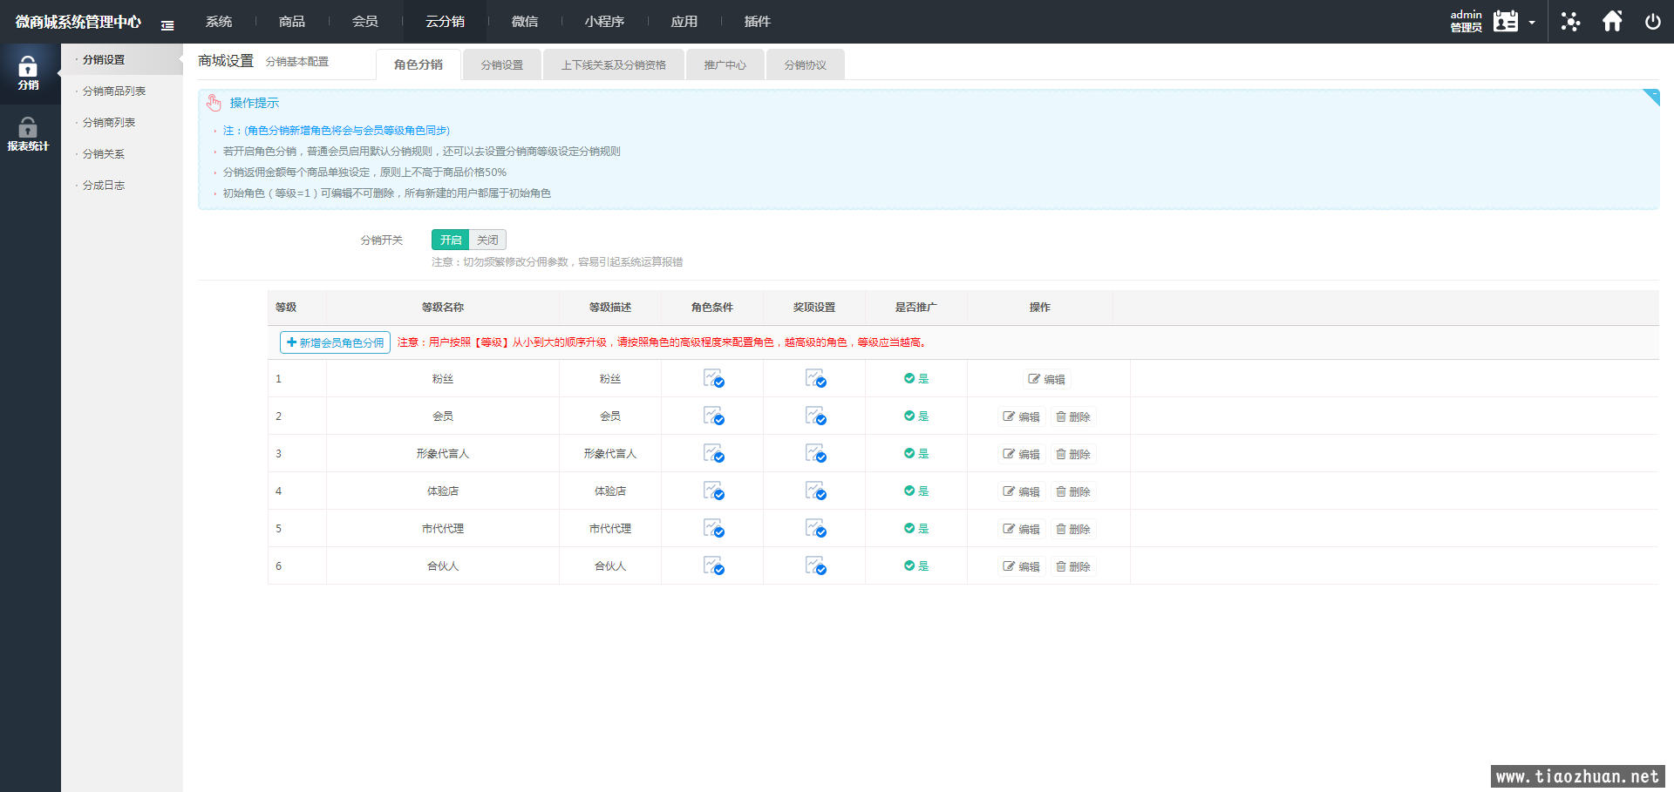This screenshot has width=1674, height=792.
Task: Open the 插件 top menu
Action: 758,22
